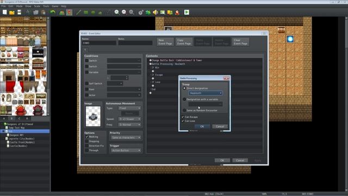This screenshot has width=348, height=196.
Task: Select the Shadow Pen tool
Action: point(108,12)
